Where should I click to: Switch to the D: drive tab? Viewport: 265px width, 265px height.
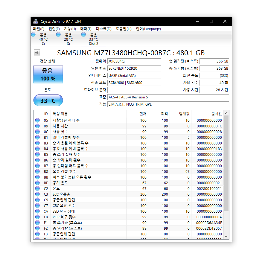68,39
